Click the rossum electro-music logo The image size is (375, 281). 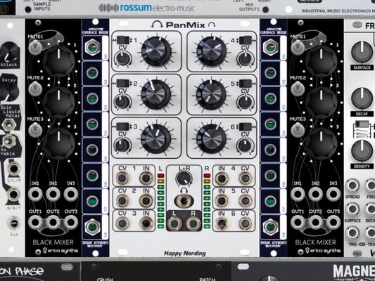[146, 8]
